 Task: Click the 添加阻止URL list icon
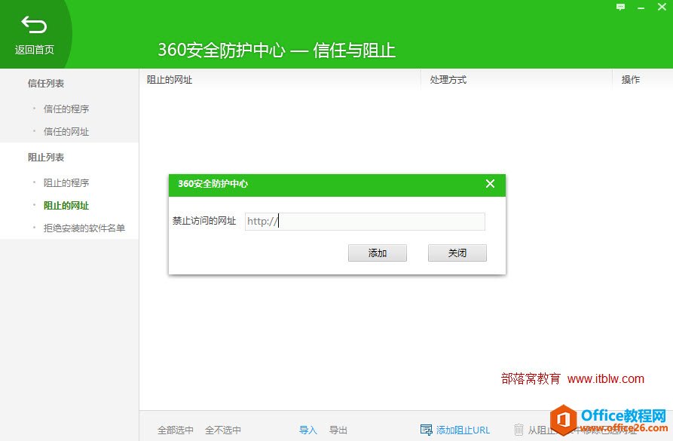point(427,430)
